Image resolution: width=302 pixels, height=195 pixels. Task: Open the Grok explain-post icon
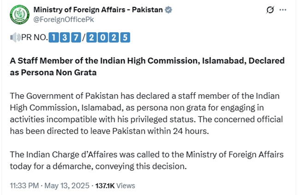[271, 10]
